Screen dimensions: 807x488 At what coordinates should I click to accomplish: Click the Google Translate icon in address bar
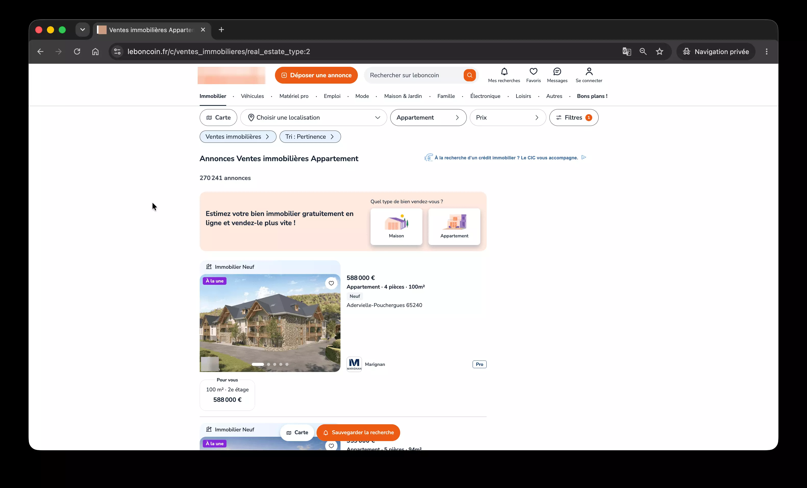626,52
